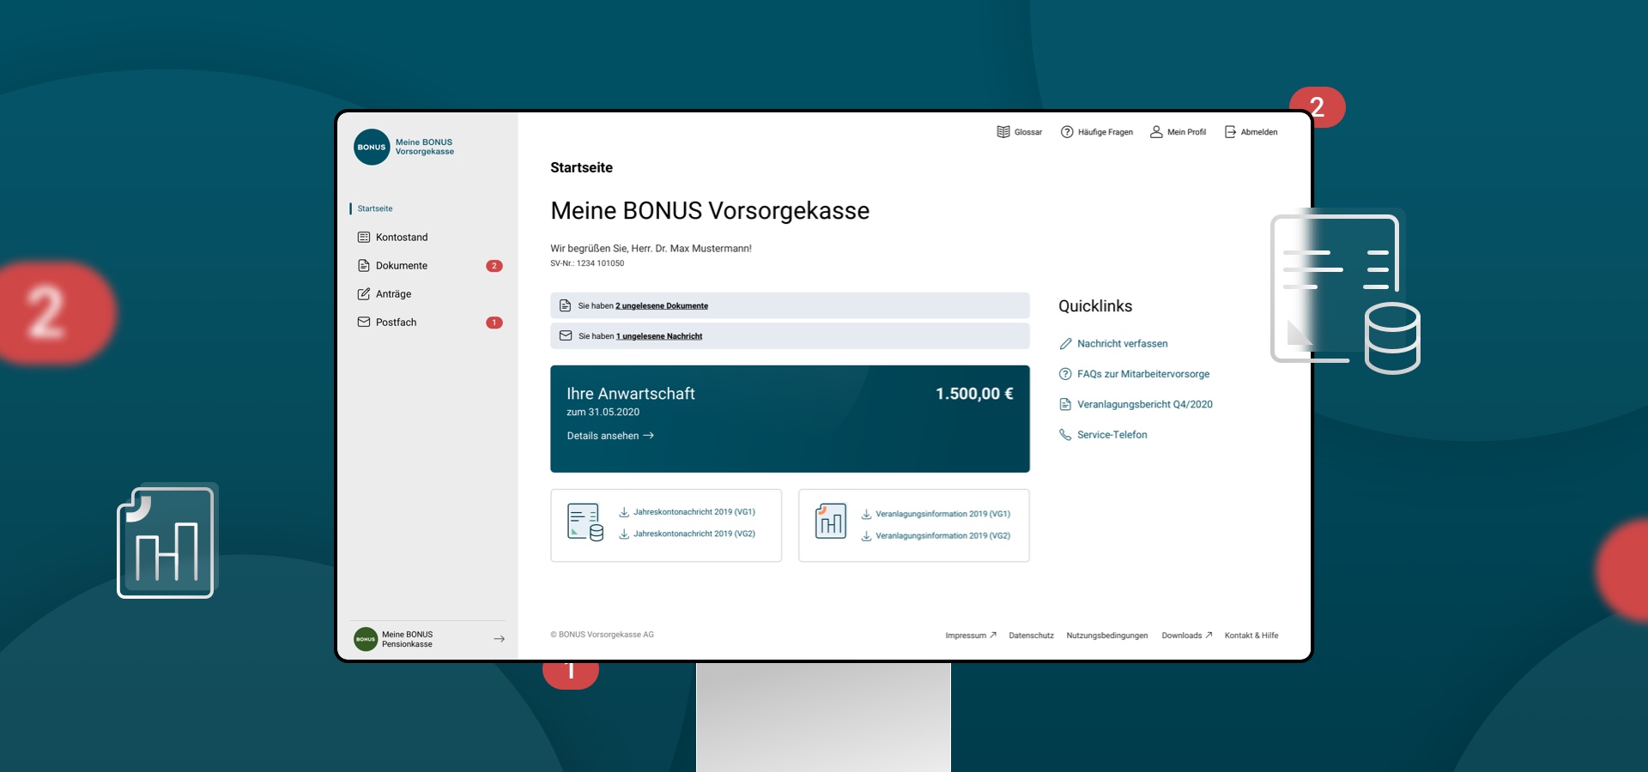Click the Quicklinks heading

click(1095, 306)
